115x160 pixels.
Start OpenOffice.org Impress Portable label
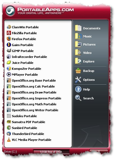(x=36, y=98)
